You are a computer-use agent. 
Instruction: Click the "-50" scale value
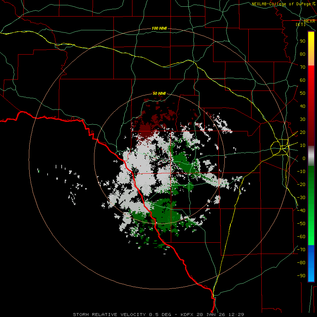301,224
